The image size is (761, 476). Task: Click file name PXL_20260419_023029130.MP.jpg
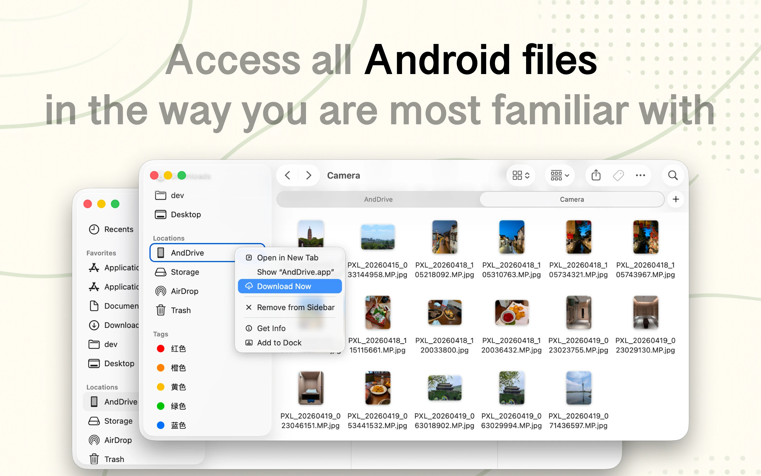(645, 345)
